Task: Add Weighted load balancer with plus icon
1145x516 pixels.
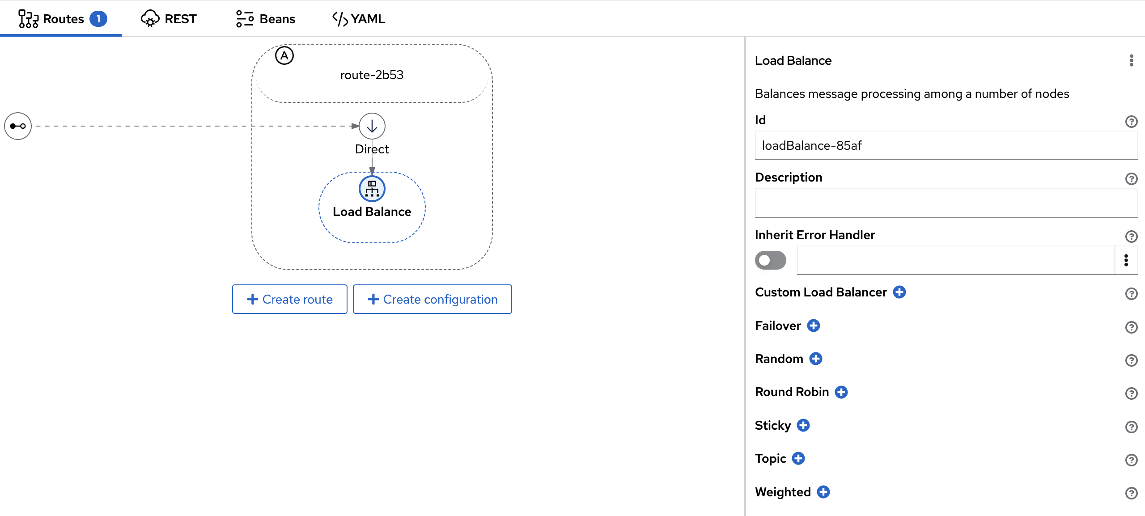Action: pos(823,492)
